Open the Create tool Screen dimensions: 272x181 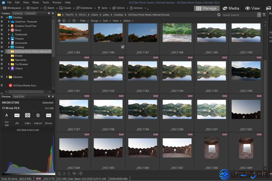coord(66,8)
